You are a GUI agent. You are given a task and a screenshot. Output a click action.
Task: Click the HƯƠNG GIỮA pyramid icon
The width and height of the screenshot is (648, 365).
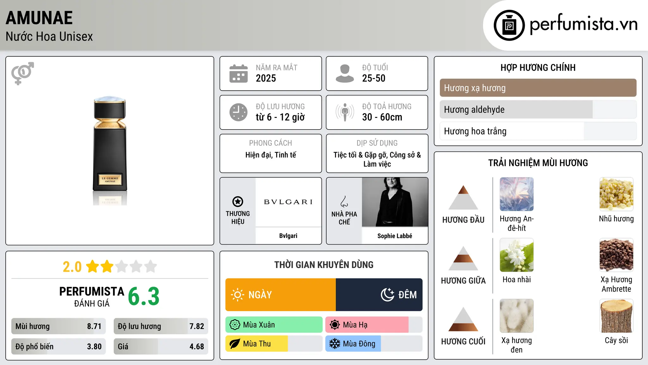pyautogui.click(x=463, y=258)
